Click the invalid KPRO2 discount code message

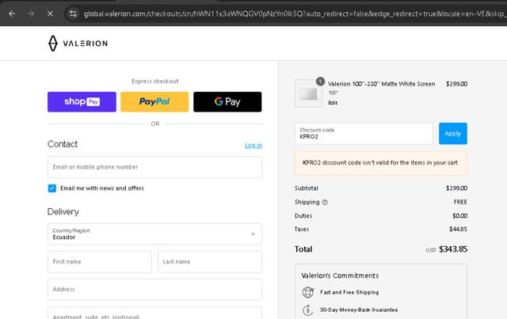(380, 162)
